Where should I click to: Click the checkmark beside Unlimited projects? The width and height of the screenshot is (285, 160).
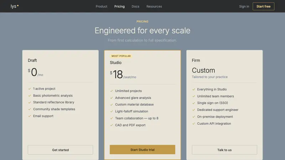click(x=112, y=91)
